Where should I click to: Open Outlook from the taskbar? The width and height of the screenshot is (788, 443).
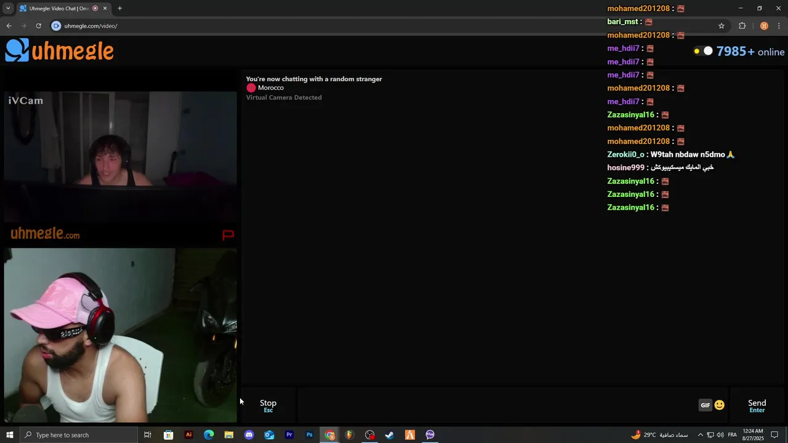[269, 435]
